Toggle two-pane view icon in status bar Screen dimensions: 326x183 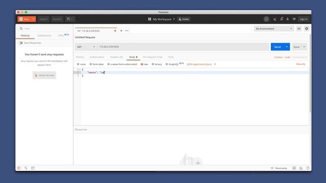point(301,168)
